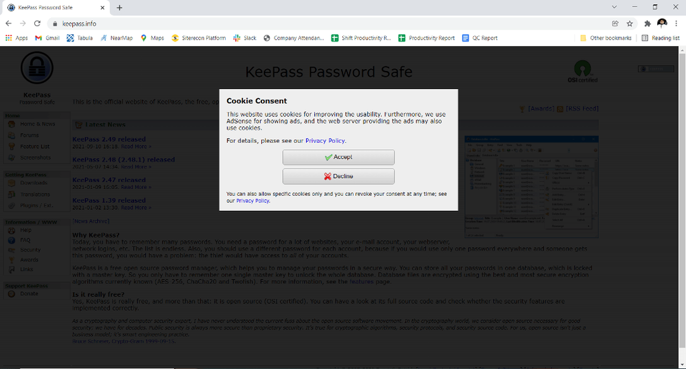Open Feature List in the sidebar
686x369 pixels.
35,147
